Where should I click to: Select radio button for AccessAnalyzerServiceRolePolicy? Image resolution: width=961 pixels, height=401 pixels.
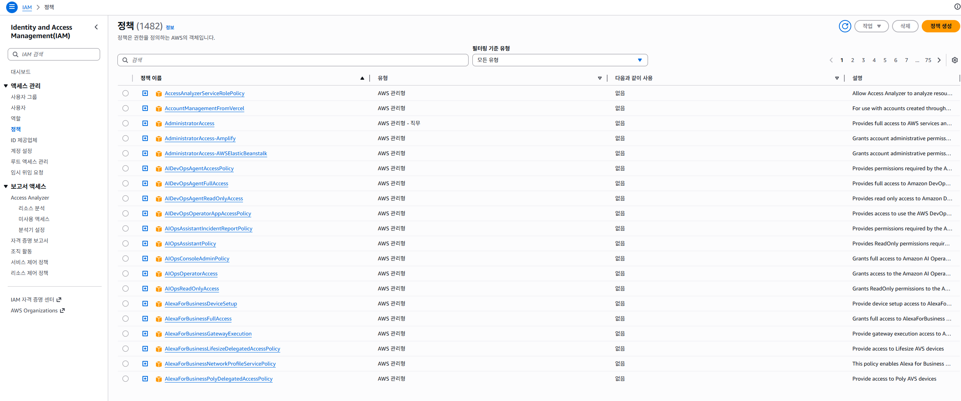tap(126, 93)
